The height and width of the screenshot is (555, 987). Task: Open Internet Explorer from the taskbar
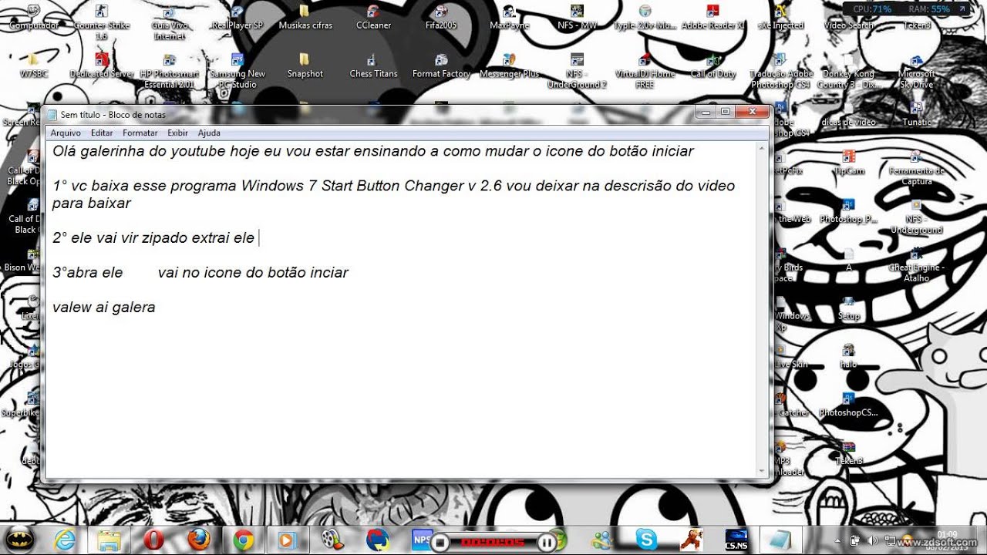click(x=63, y=540)
